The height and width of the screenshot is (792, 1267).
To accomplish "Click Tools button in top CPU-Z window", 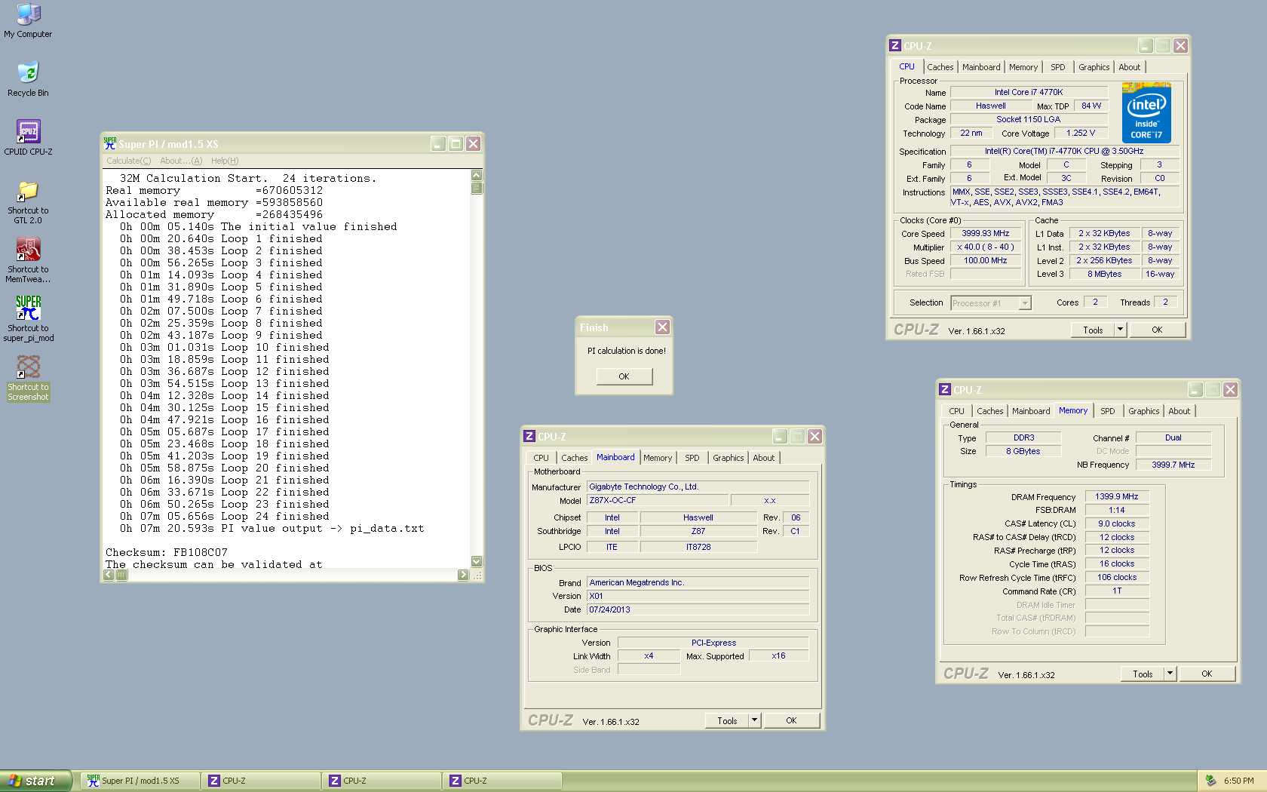I will pos(1093,330).
